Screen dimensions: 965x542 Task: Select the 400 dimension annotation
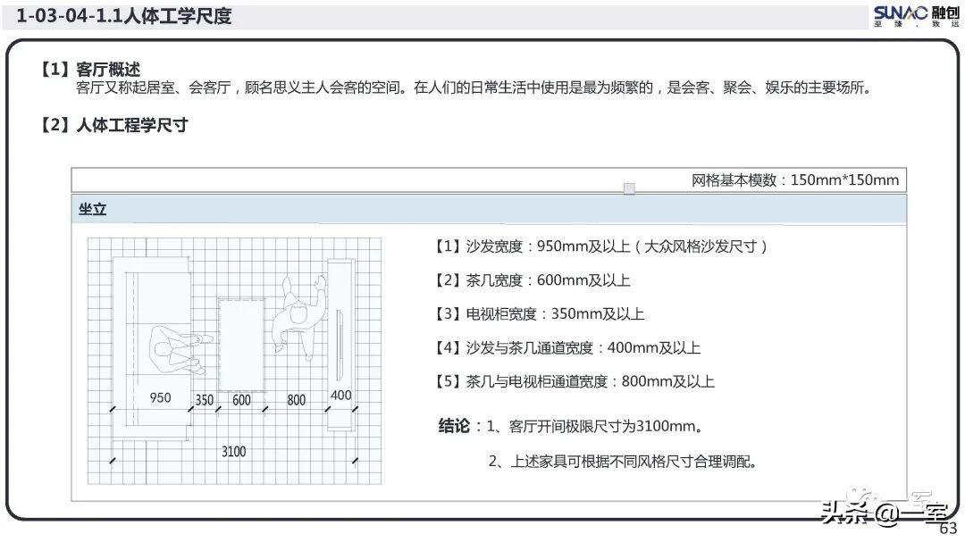point(342,394)
